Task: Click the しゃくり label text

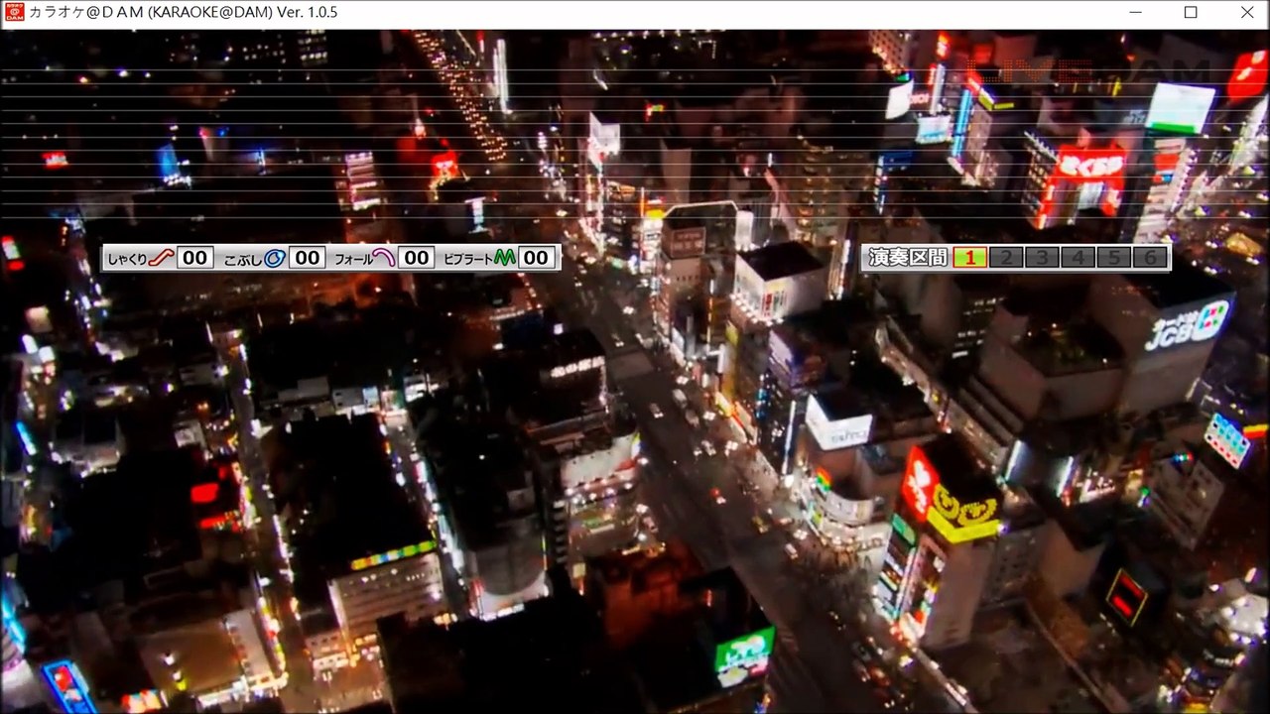Action: coord(127,259)
